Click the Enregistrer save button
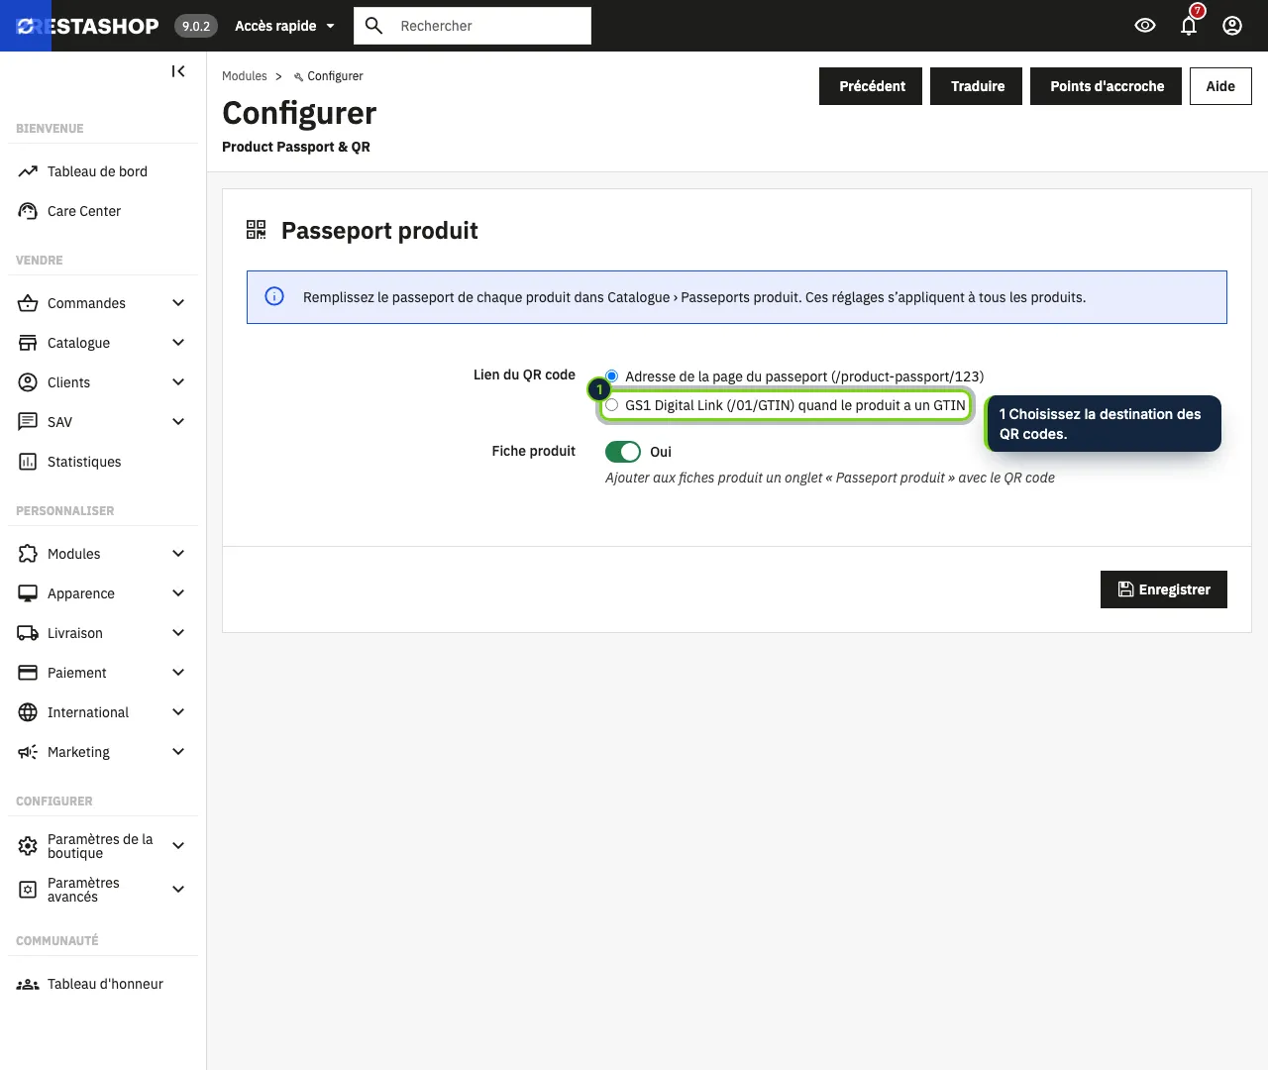1268x1070 pixels. coord(1164,589)
